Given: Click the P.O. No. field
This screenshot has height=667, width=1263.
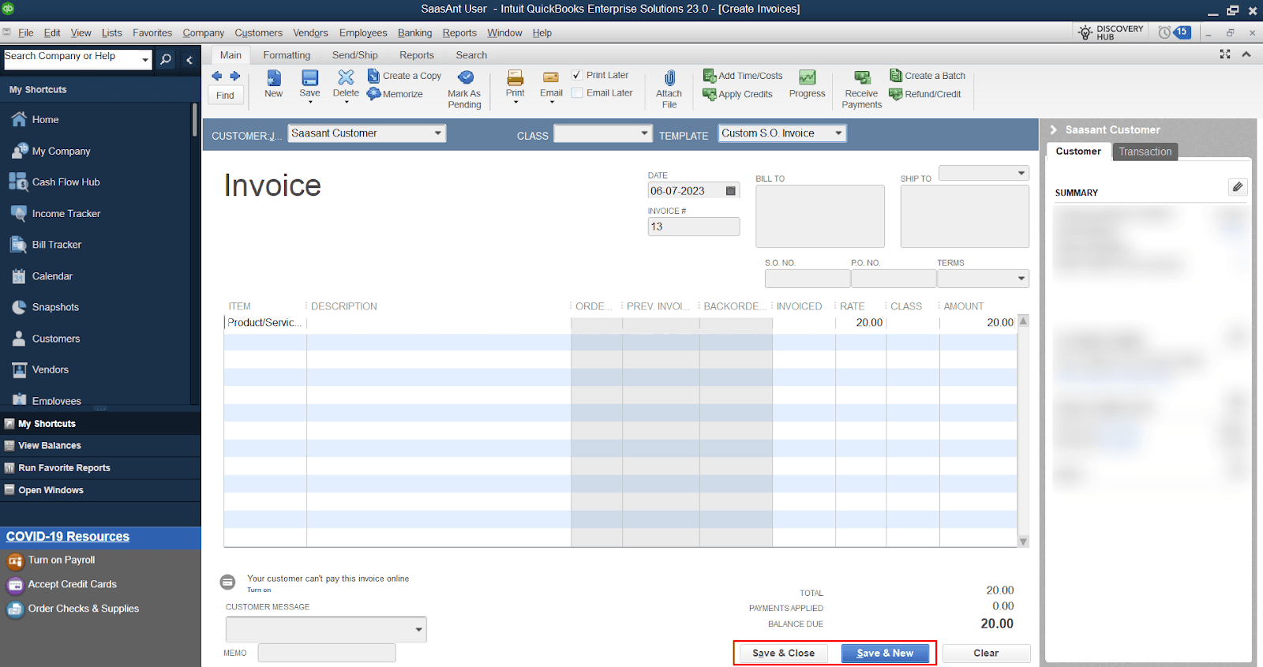Looking at the screenshot, I should pos(894,279).
